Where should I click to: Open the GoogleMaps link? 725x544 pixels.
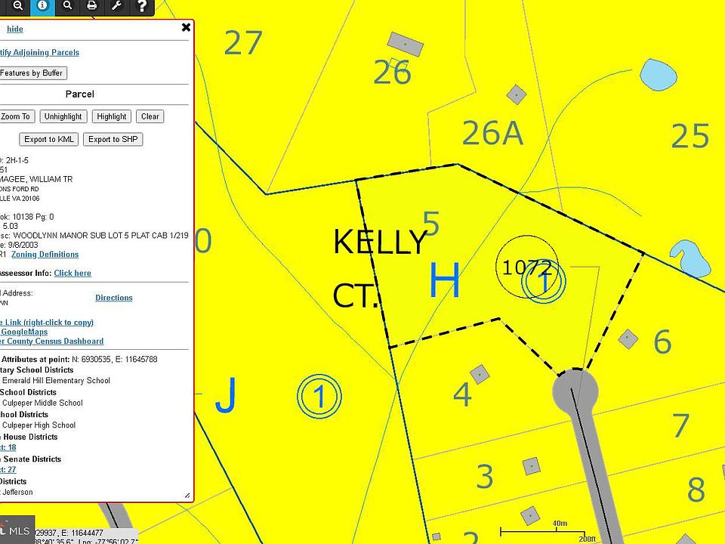click(x=24, y=332)
